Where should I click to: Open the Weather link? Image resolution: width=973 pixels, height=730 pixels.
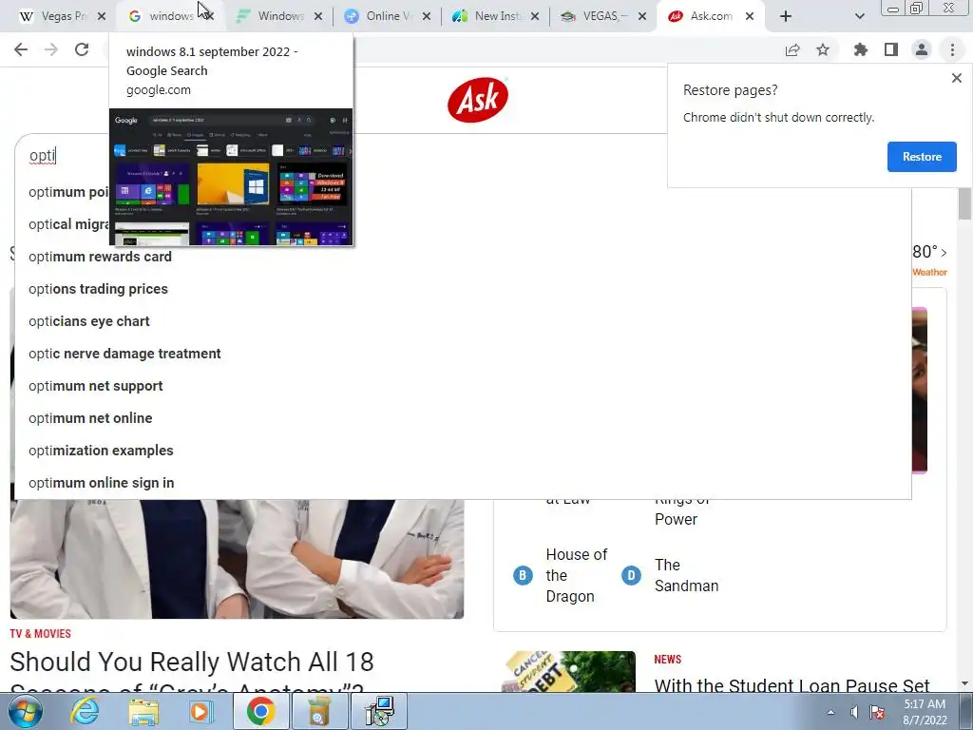[x=929, y=272]
